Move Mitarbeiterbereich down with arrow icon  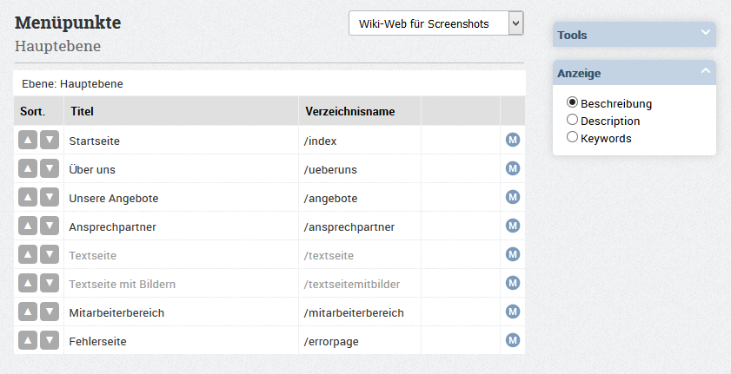pyautogui.click(x=50, y=312)
